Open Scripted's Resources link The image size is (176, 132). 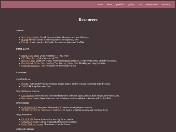pyautogui.click(x=30, y=66)
